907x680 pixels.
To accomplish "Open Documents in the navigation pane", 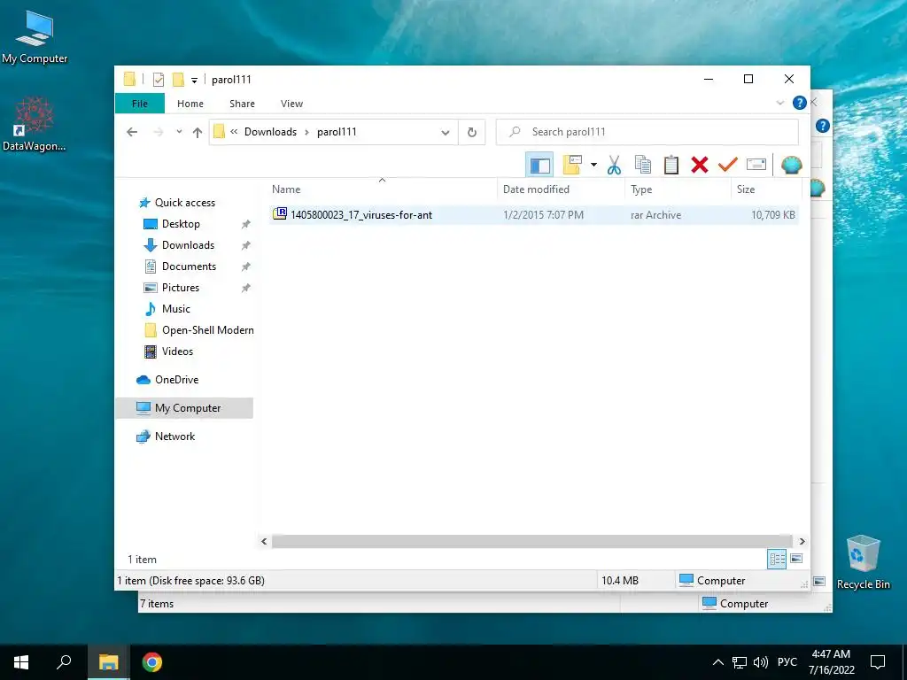I will [x=189, y=267].
